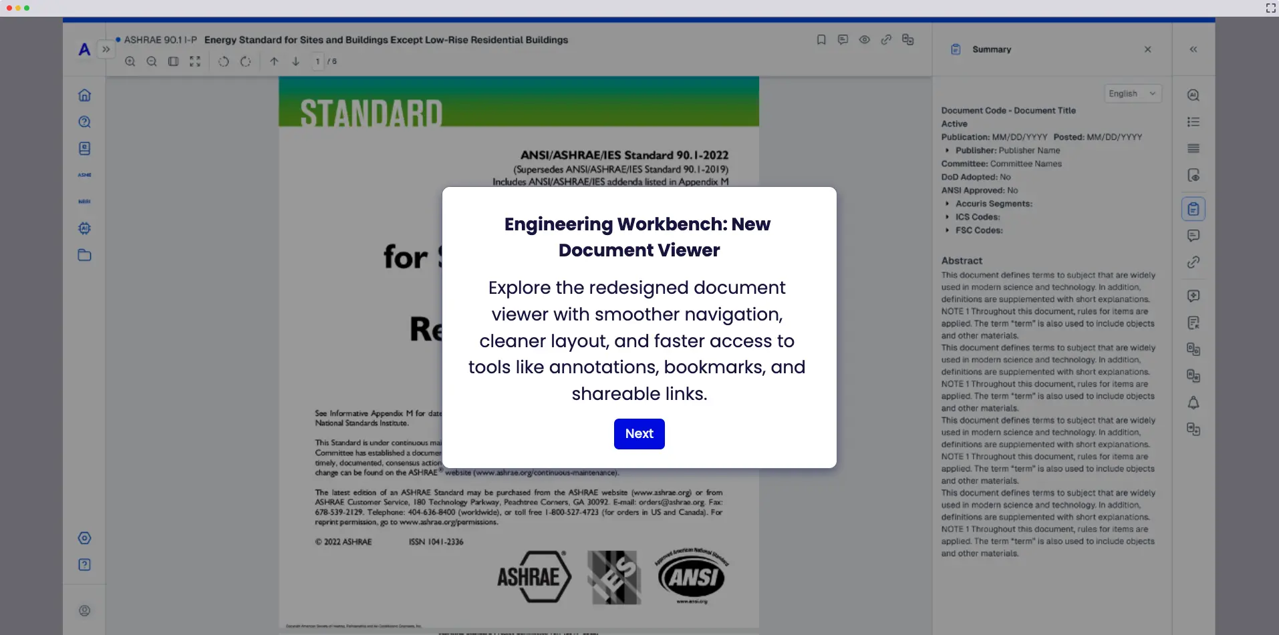This screenshot has height=635, width=1279.
Task: Copy shareable link icon in document header
Action: coord(886,40)
